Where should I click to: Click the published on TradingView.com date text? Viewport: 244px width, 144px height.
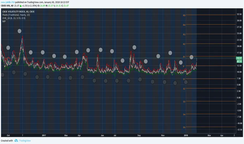(42, 2)
